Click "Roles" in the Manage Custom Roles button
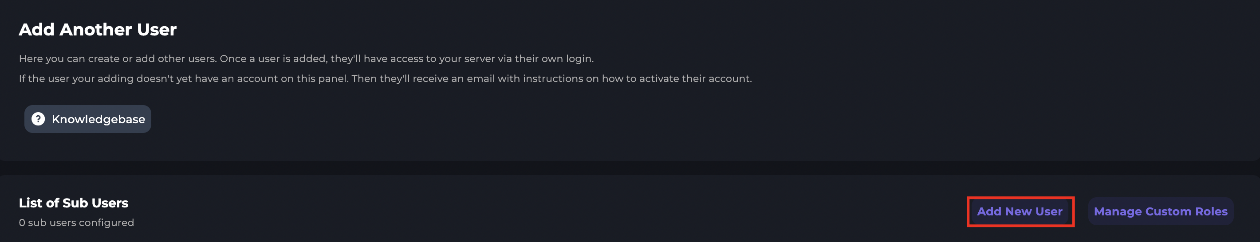Screen dimensions: 1260x242 [x=1211, y=211]
